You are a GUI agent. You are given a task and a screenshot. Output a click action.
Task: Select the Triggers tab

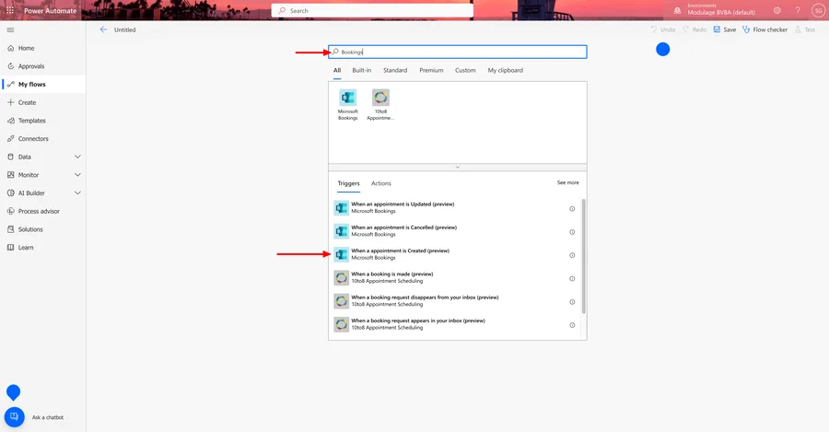tap(348, 183)
